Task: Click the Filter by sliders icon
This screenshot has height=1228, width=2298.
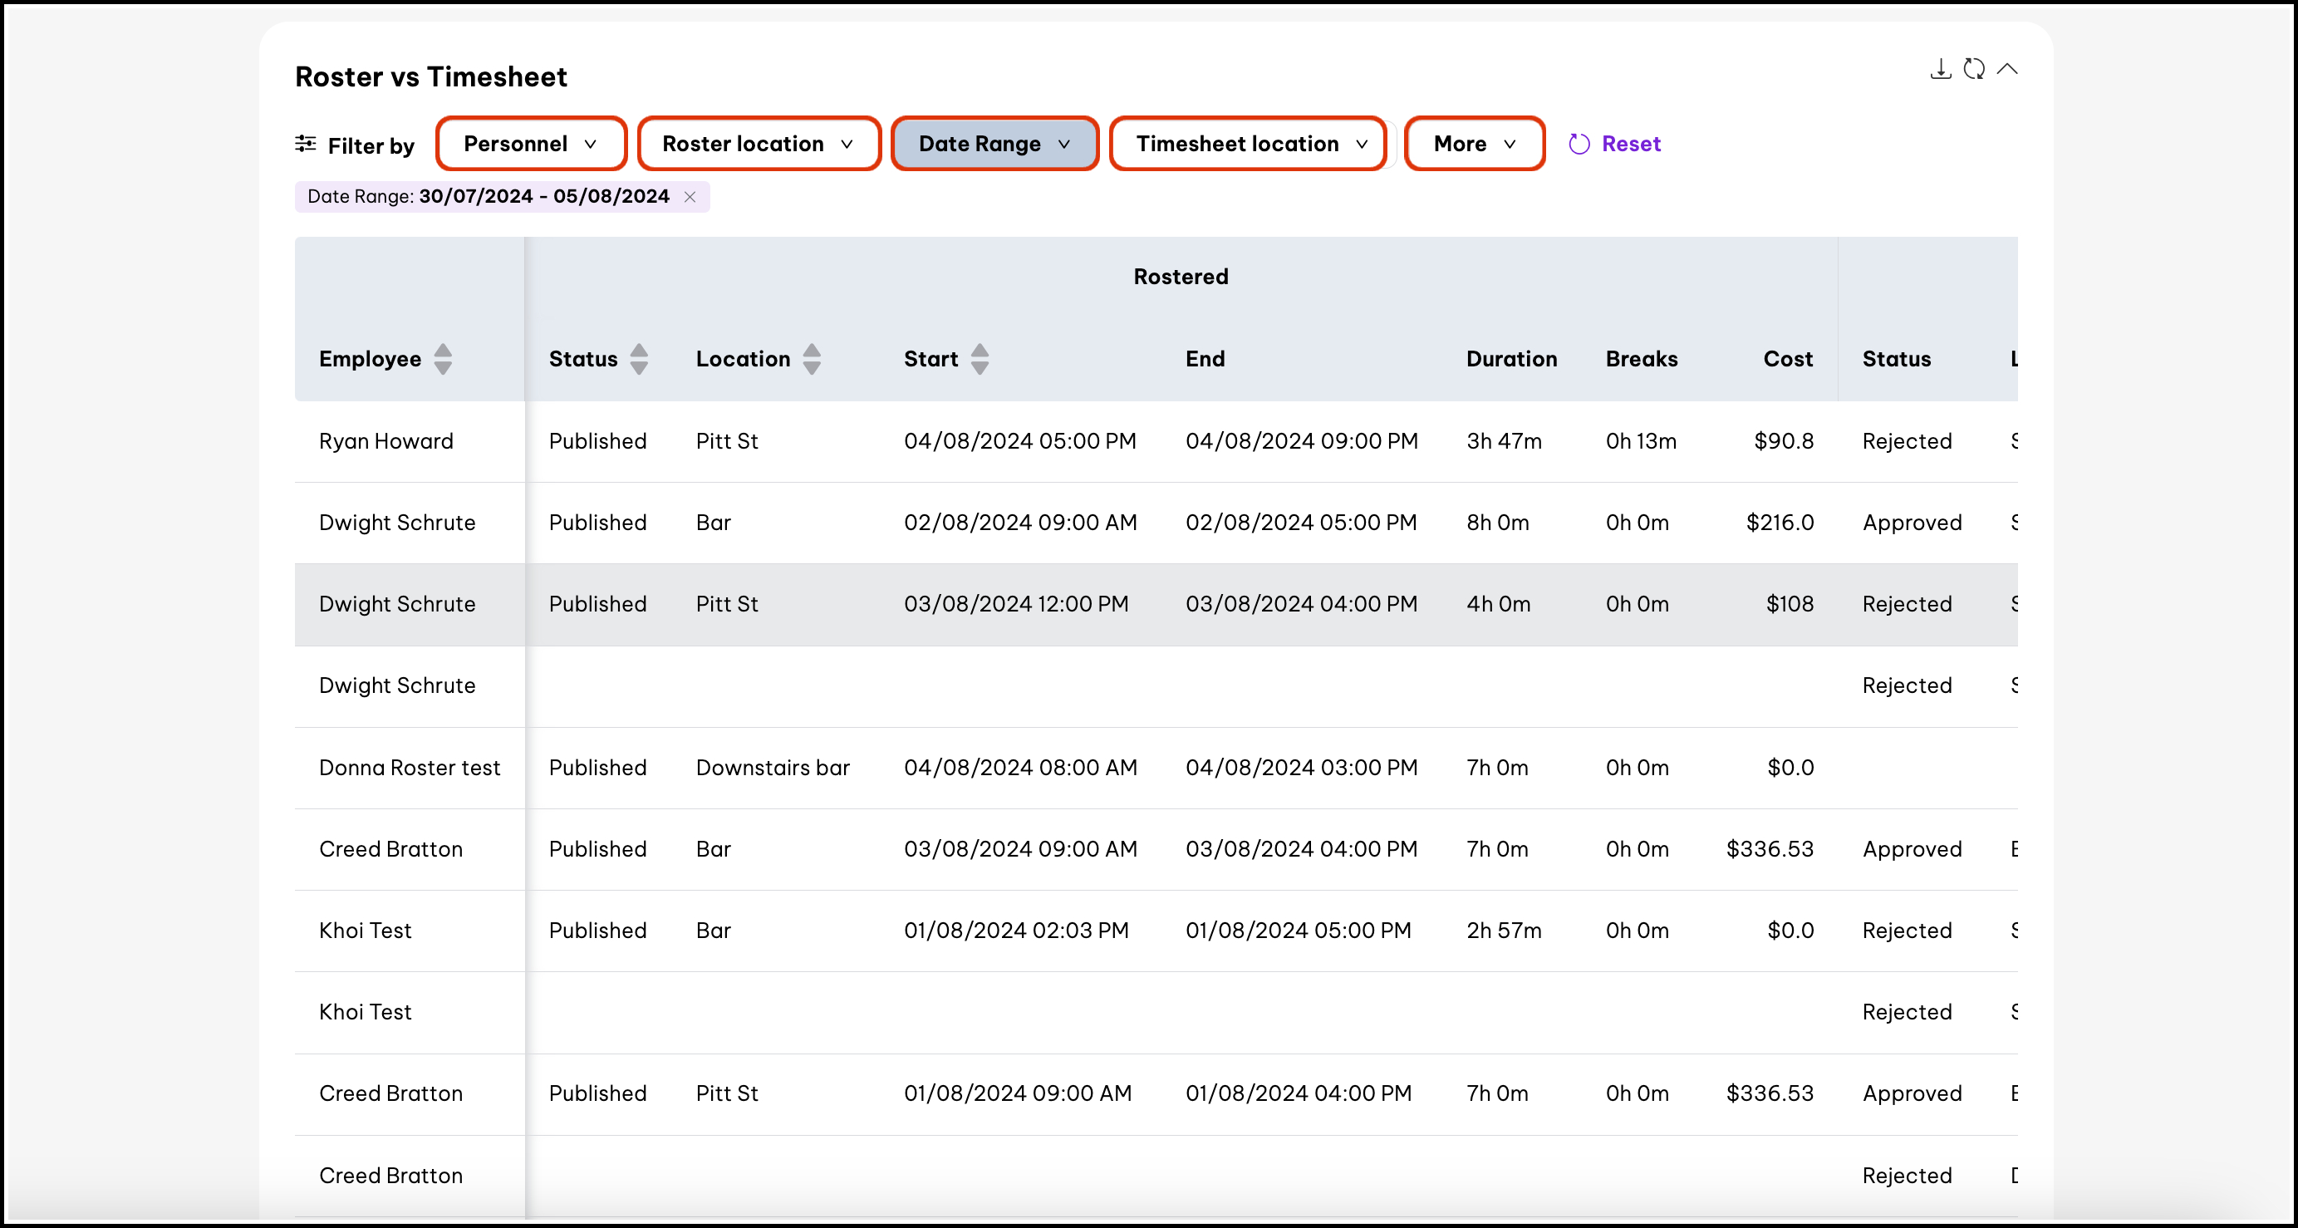Action: click(x=305, y=144)
